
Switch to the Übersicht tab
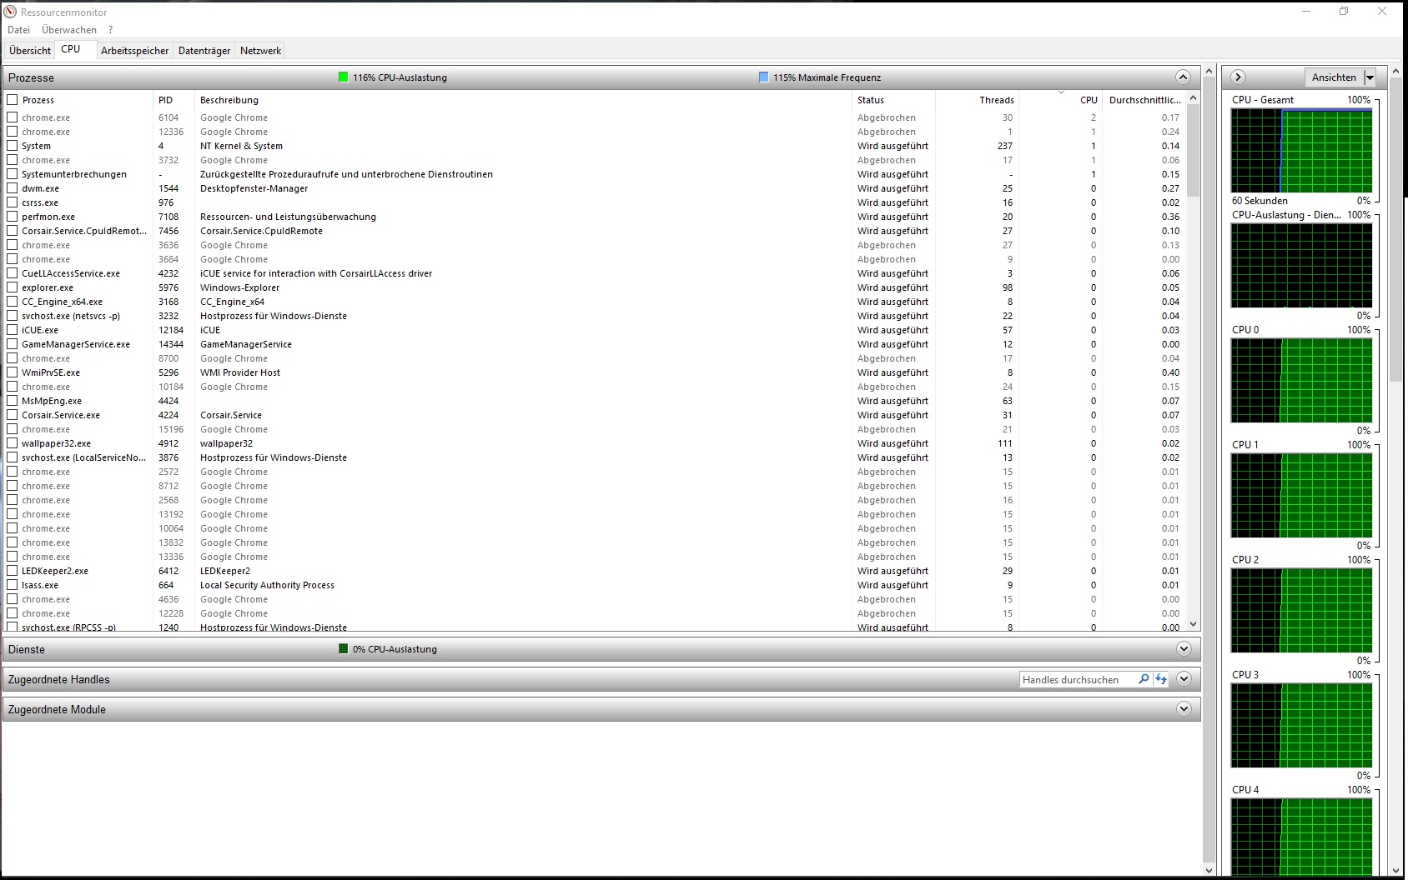tap(30, 50)
